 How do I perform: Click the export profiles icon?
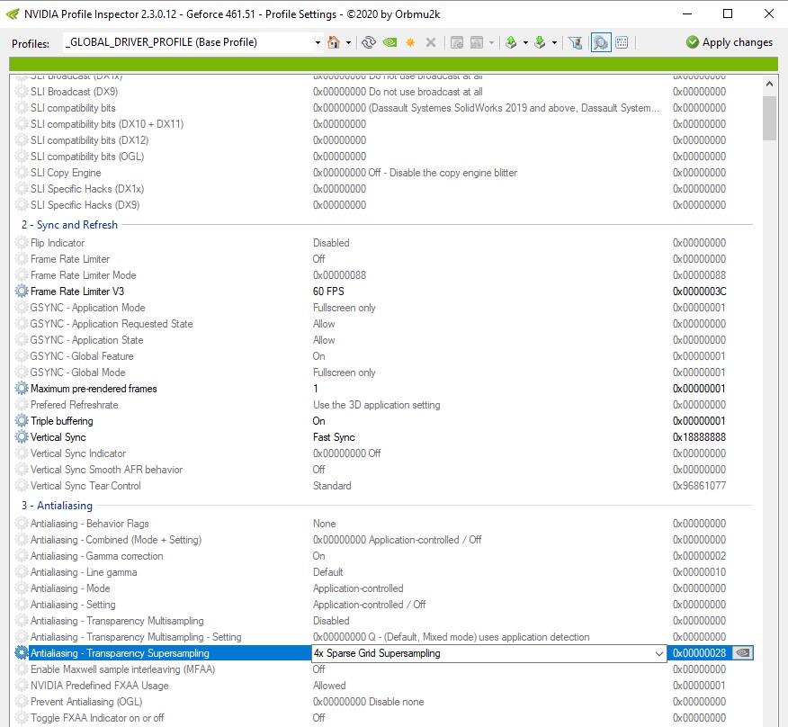(511, 42)
